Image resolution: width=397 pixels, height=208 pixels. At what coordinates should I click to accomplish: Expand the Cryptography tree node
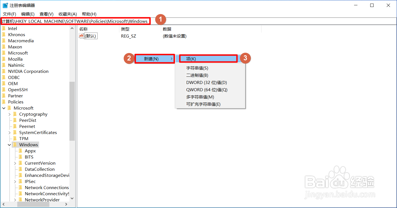point(9,114)
